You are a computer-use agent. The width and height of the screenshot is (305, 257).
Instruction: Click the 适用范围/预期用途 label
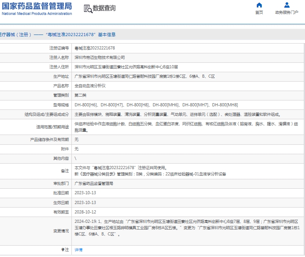pos(53,127)
